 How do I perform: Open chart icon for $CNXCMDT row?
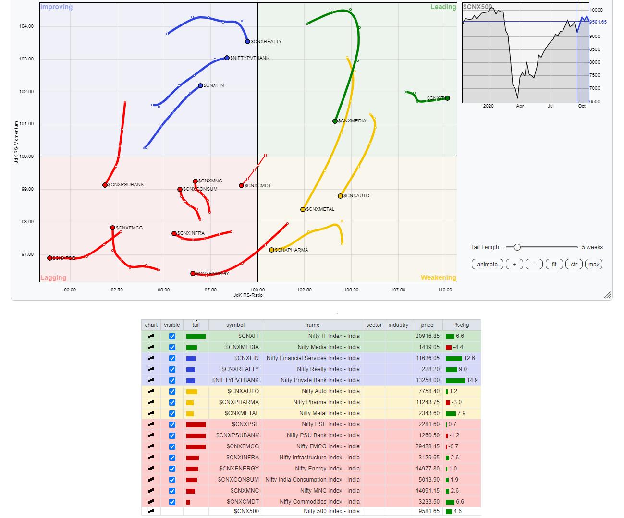(151, 502)
